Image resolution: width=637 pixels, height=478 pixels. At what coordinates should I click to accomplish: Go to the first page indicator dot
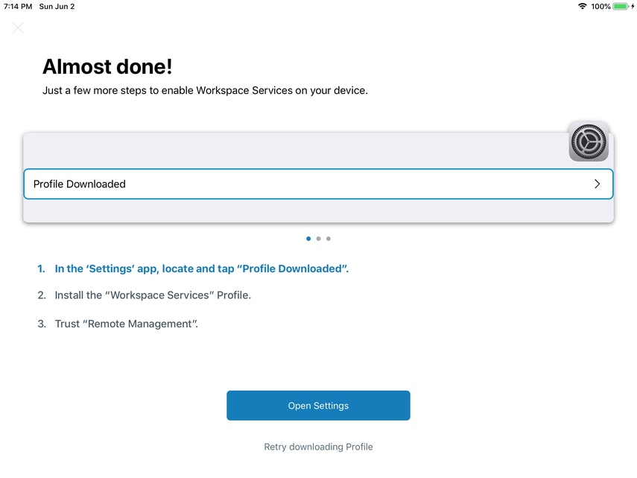pos(308,239)
